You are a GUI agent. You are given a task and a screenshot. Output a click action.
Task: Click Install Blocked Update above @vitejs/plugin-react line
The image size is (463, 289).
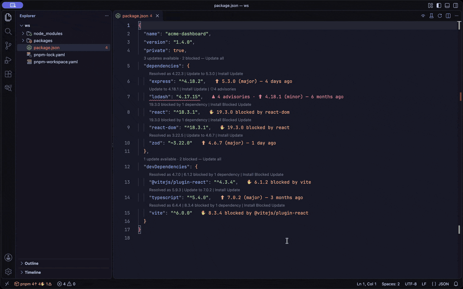tap(263, 175)
